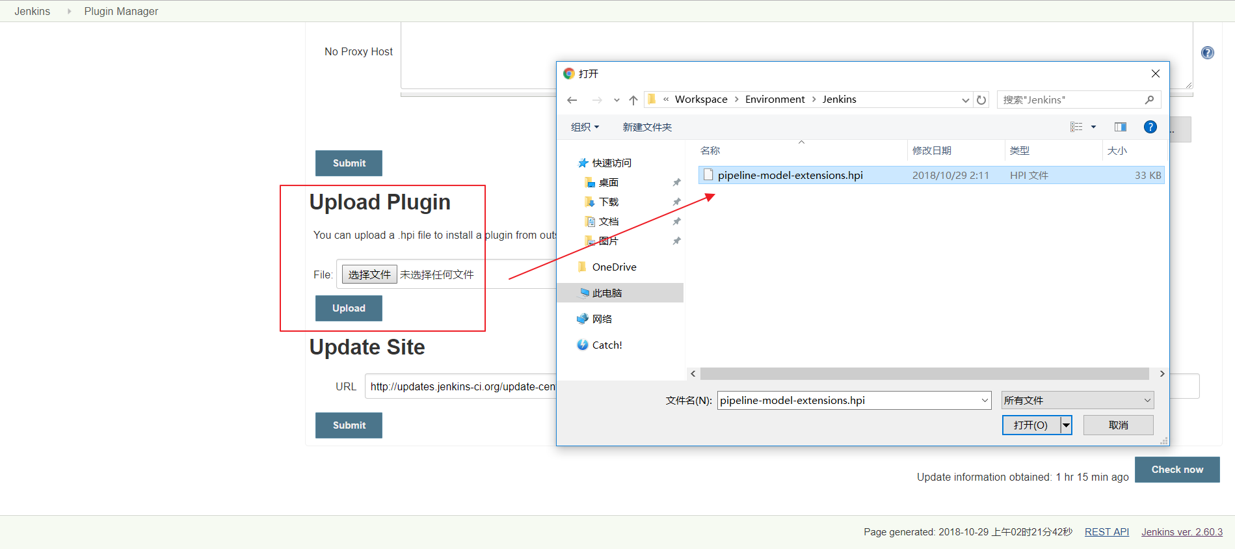Click the search magnifier icon

coord(1149,100)
